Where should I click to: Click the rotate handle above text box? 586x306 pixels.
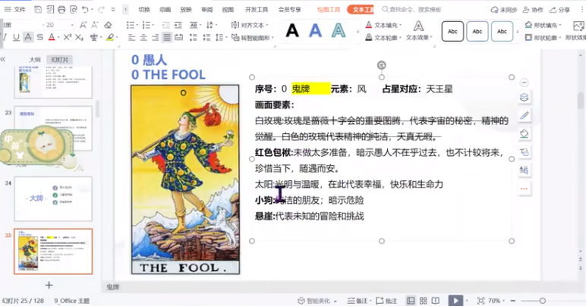coord(381,65)
